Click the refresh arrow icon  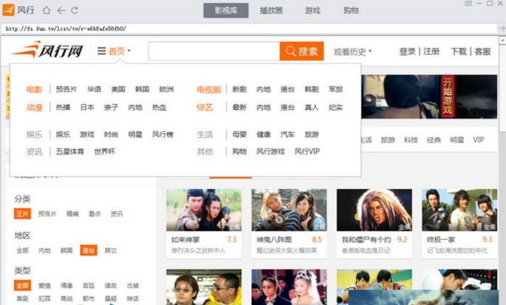75,10
